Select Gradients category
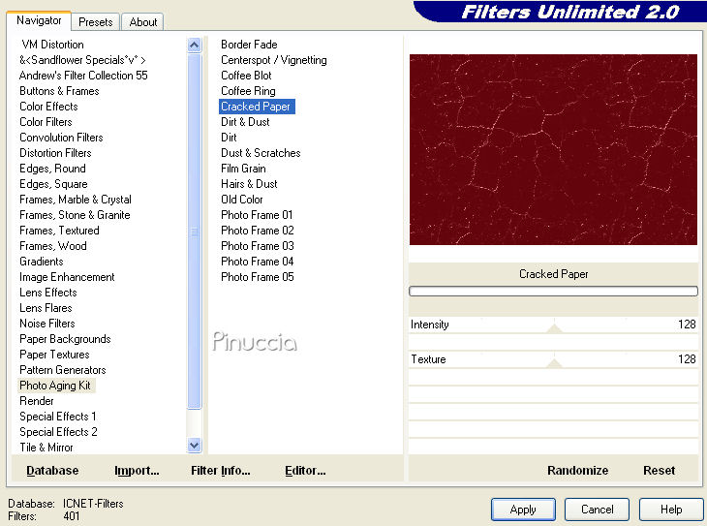The width and height of the screenshot is (707, 526). 41,262
